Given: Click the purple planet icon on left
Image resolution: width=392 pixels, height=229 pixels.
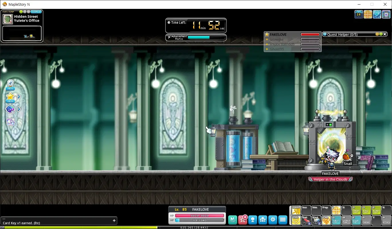Looking at the screenshot, I should coord(10,109).
